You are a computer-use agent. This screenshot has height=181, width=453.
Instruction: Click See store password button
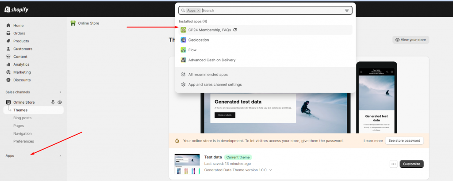[x=404, y=141]
